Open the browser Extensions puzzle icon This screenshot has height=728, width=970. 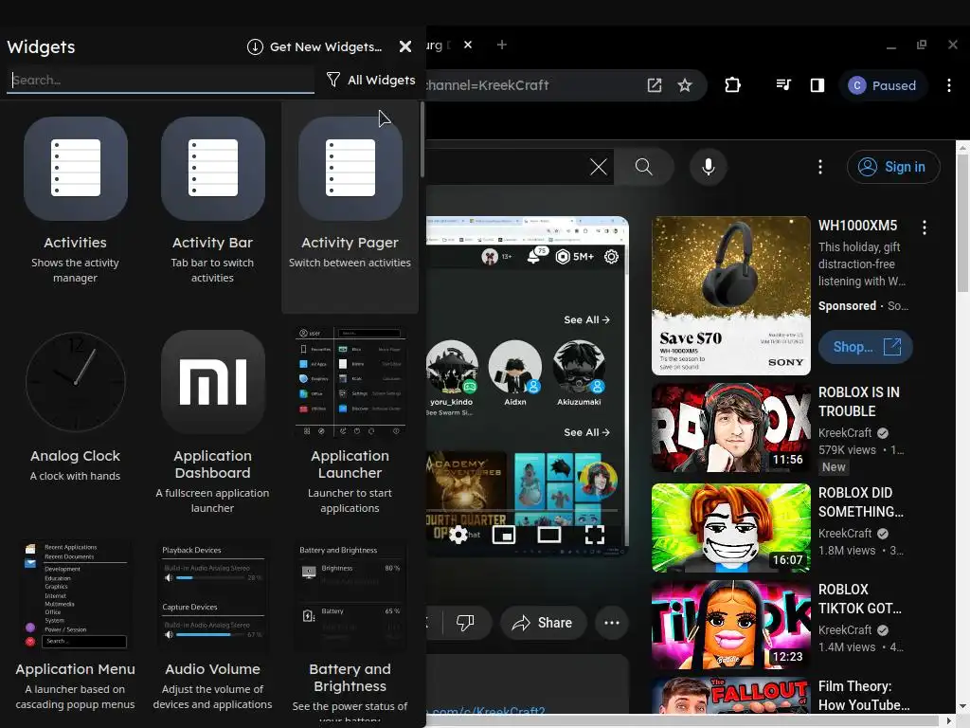click(x=732, y=85)
